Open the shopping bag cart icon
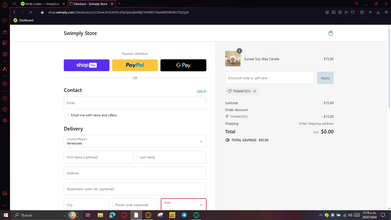The width and height of the screenshot is (391, 220). 331,33
